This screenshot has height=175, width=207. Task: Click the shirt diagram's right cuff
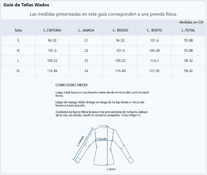[131, 160]
